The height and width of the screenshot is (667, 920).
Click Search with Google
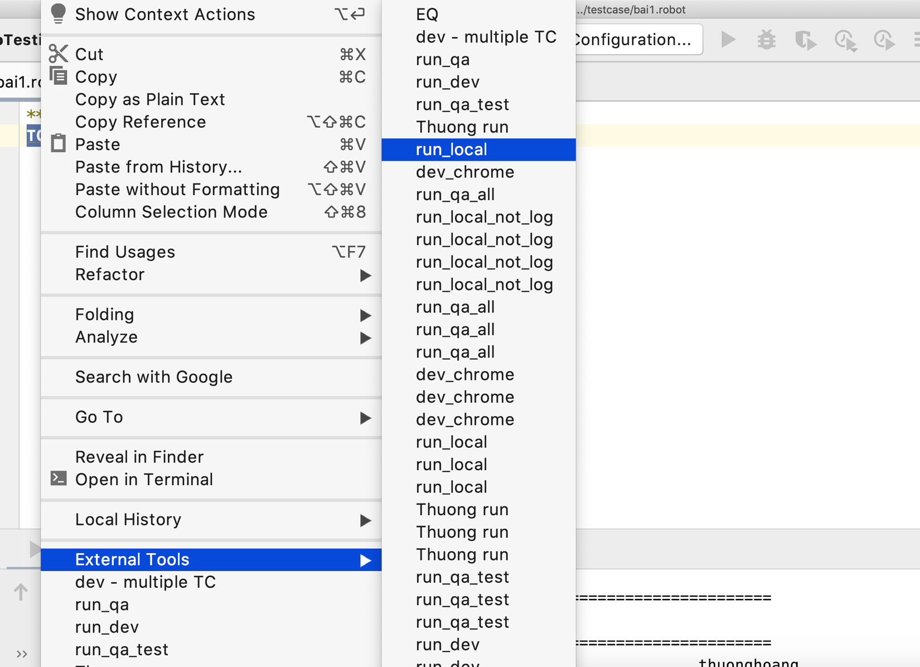pyautogui.click(x=154, y=377)
